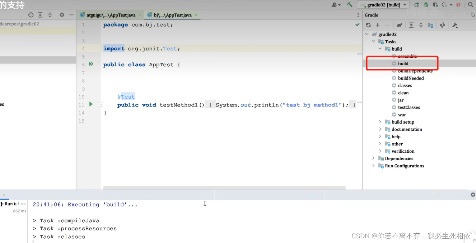Click the profiler run icon
The width and height of the screenshot is (476, 243).
(x=444, y=5)
